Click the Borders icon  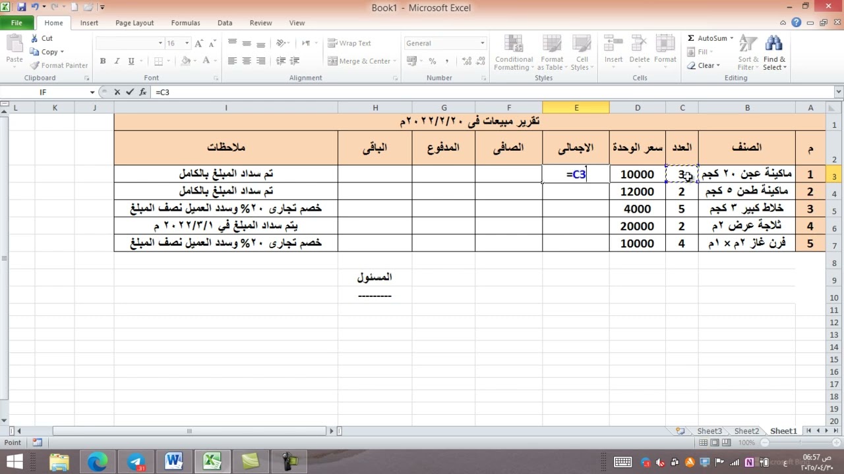click(157, 61)
